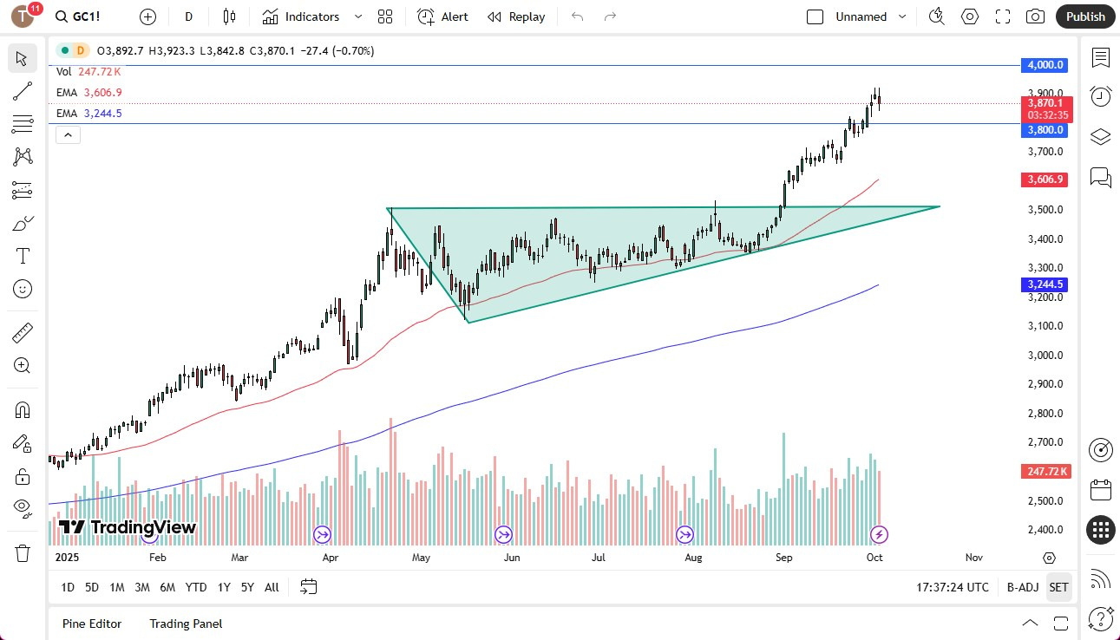
Task: Take a chart snapshot with the camera icon
Action: click(1036, 16)
